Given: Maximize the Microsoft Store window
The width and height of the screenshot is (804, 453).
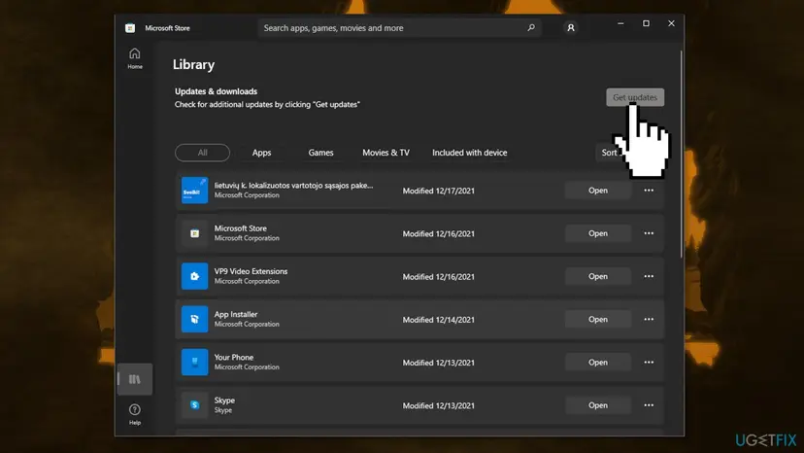Looking at the screenshot, I should click(x=646, y=23).
